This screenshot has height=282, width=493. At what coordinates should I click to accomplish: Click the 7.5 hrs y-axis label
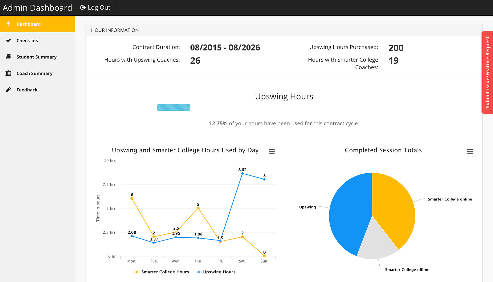[x=109, y=184]
